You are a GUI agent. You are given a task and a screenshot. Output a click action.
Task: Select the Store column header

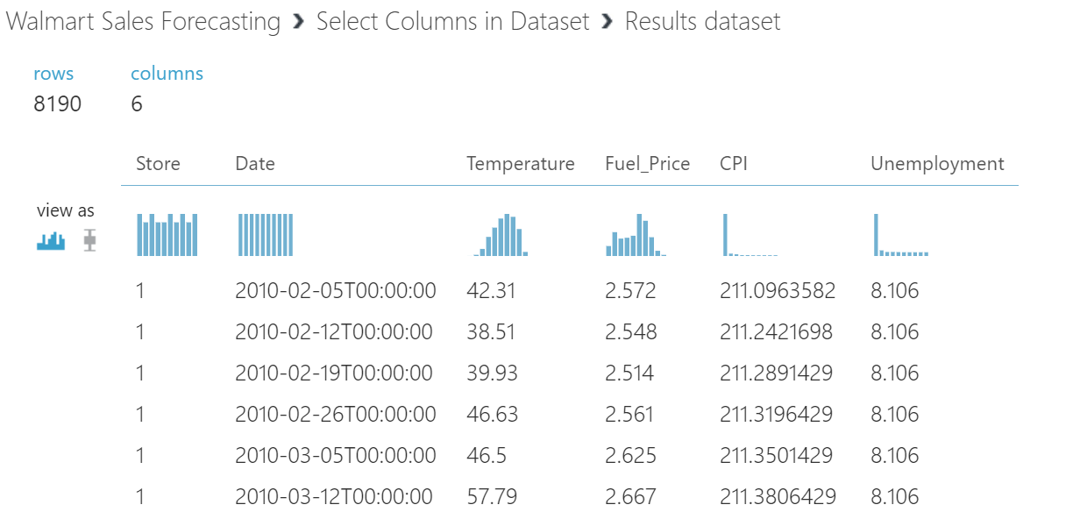[158, 163]
